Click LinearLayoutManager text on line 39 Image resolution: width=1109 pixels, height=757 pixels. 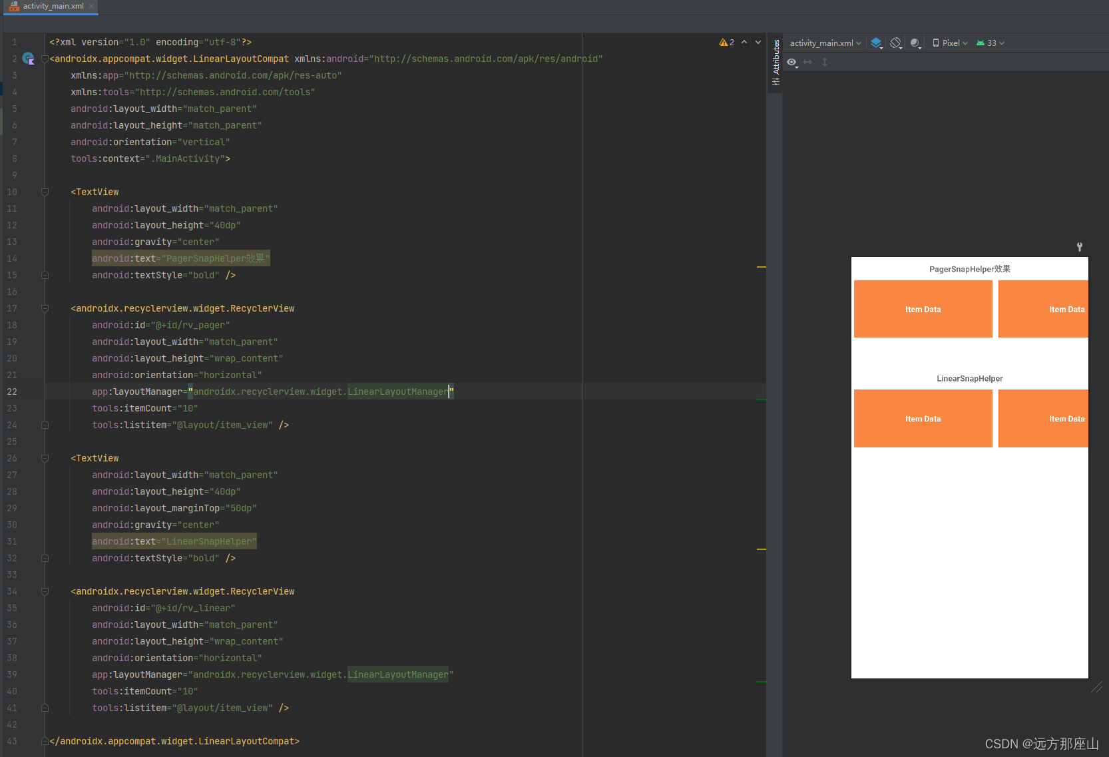[x=398, y=674]
